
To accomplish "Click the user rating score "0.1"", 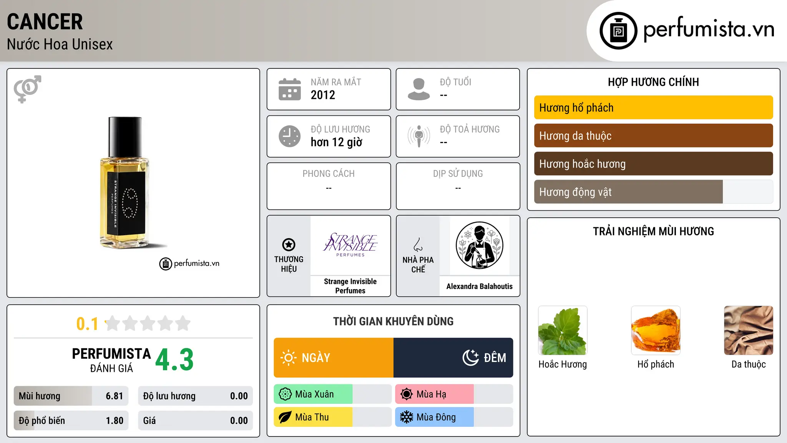I will pyautogui.click(x=87, y=324).
